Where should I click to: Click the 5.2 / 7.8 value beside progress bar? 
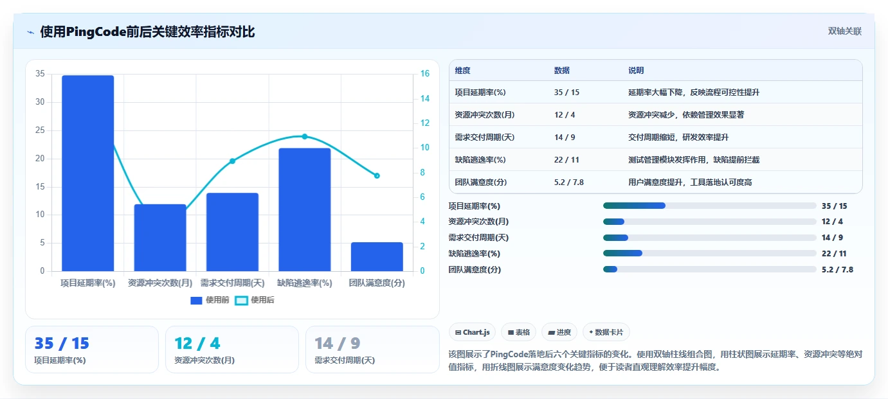coord(838,270)
